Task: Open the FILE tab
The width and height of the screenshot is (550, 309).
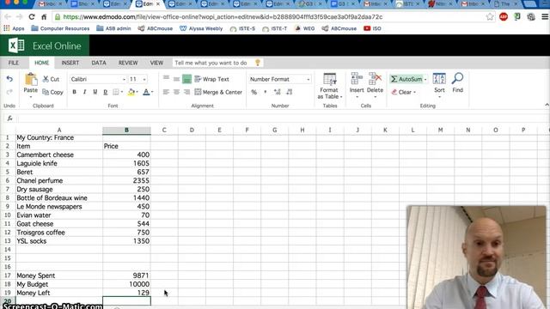Action: tap(14, 63)
